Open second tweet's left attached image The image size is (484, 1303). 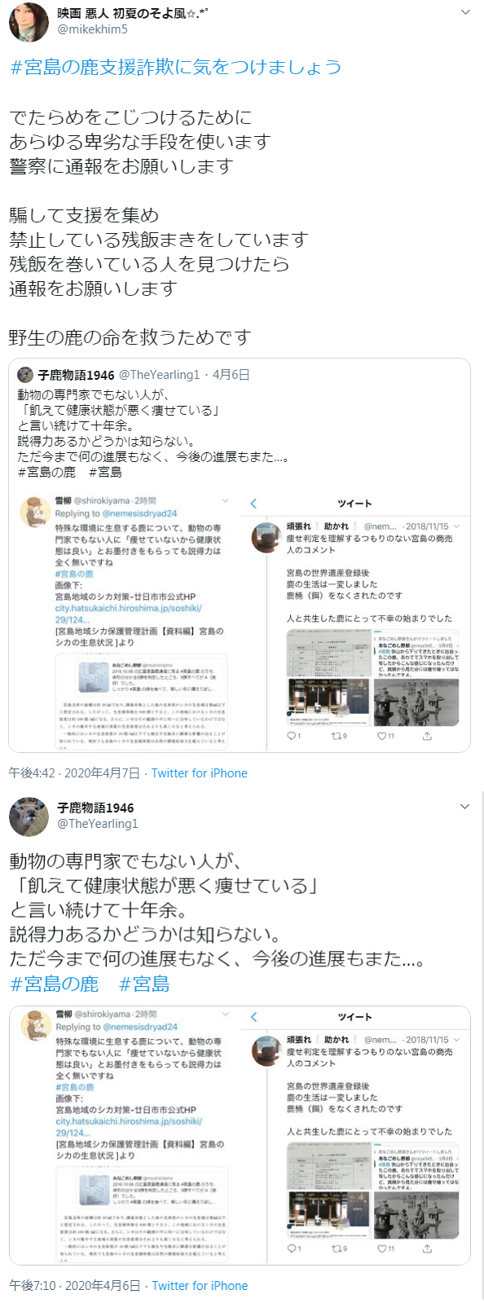click(125, 1135)
